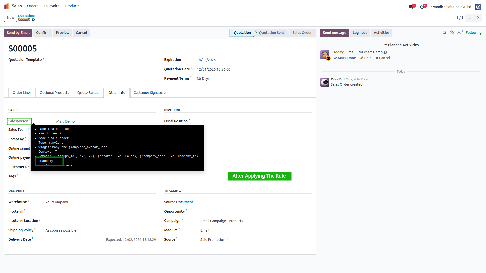Click the Payment Terms field value
The height and width of the screenshot is (273, 486).
coord(203,79)
